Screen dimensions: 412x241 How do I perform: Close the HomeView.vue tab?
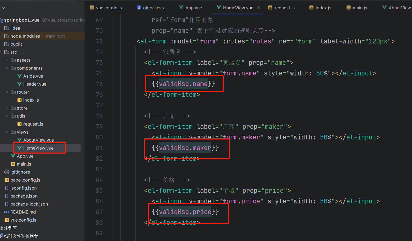coord(259,7)
